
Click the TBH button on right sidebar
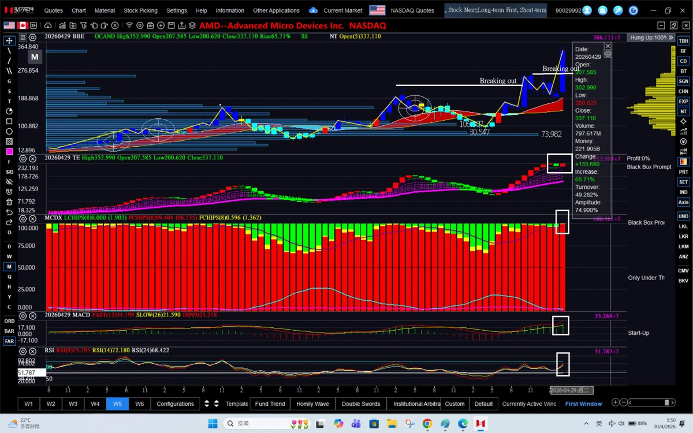pos(683,40)
